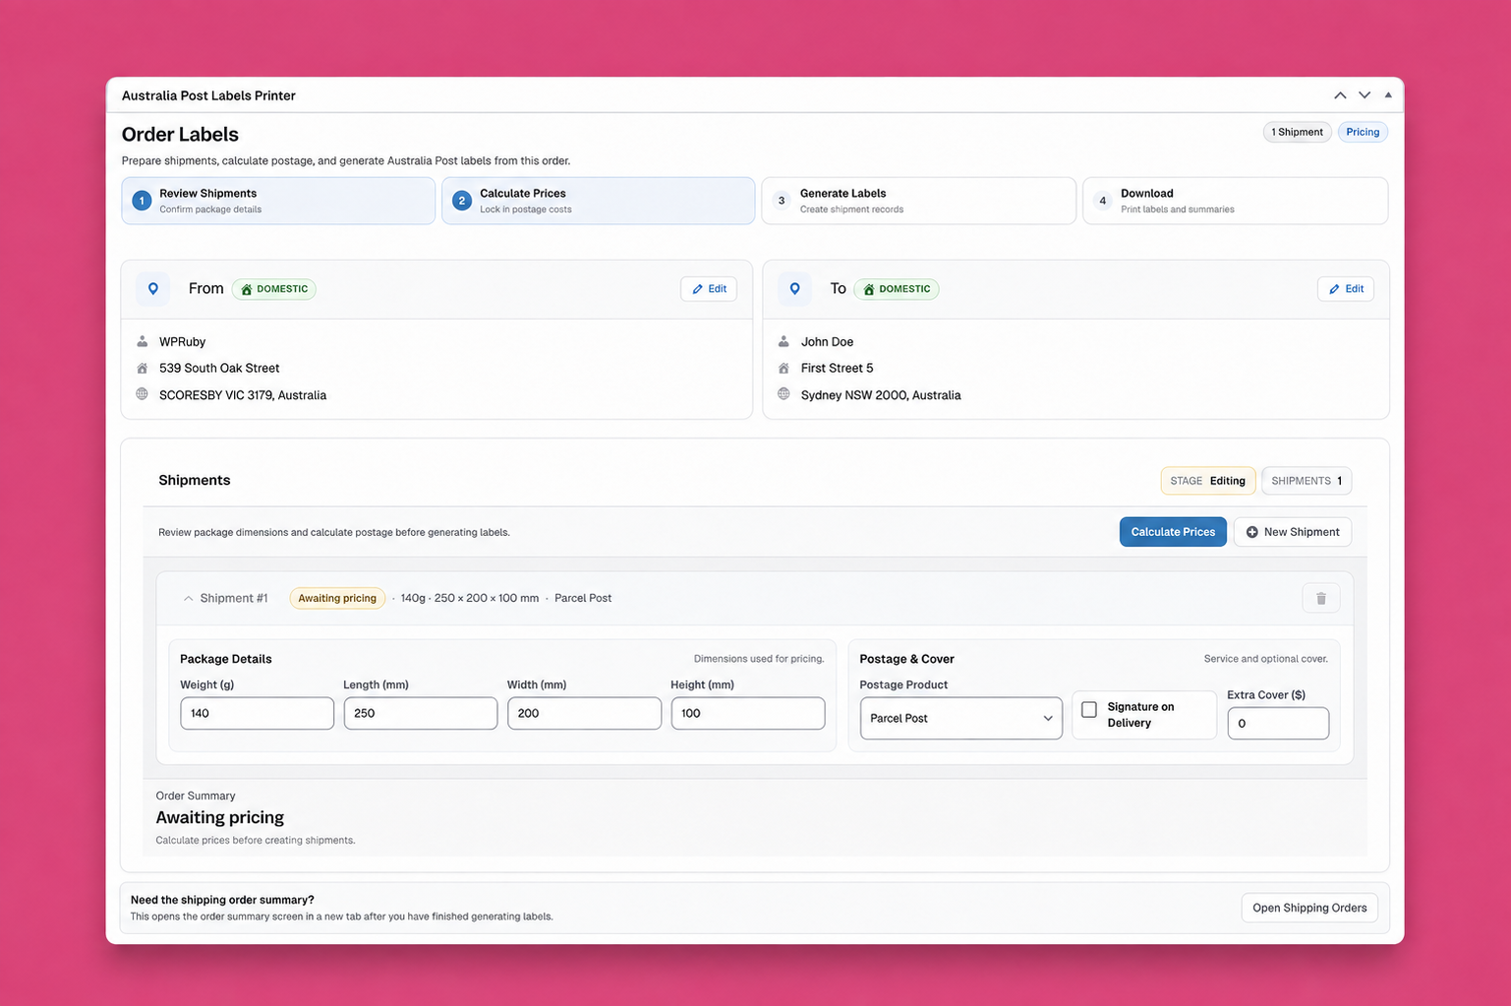This screenshot has width=1511, height=1006.
Task: Click the person icon beside John Doe
Action: pyautogui.click(x=784, y=341)
